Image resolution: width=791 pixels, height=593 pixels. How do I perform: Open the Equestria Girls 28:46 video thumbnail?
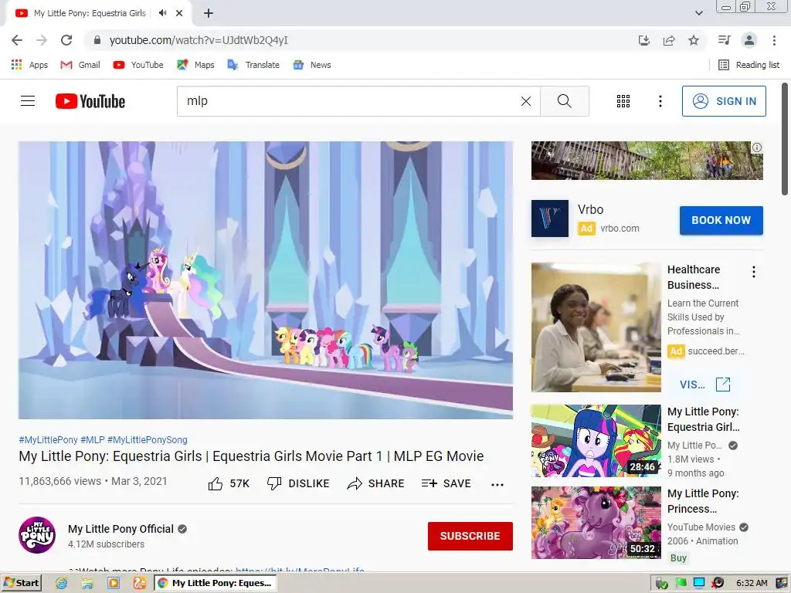[596, 441]
